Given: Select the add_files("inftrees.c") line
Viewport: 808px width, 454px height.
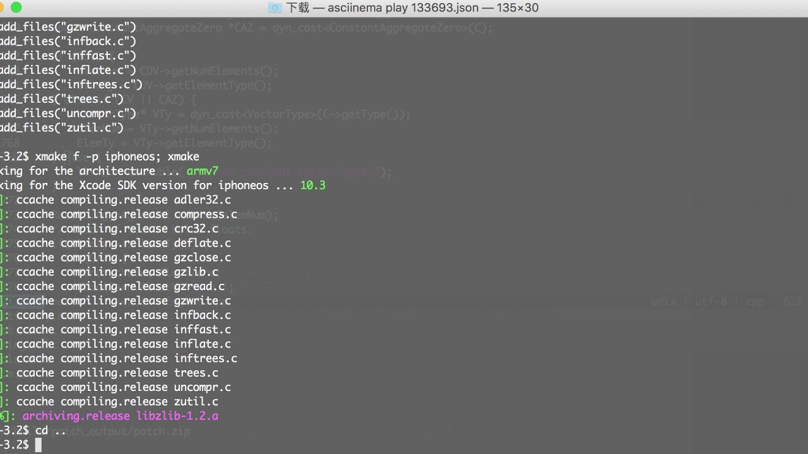Looking at the screenshot, I should click(71, 84).
